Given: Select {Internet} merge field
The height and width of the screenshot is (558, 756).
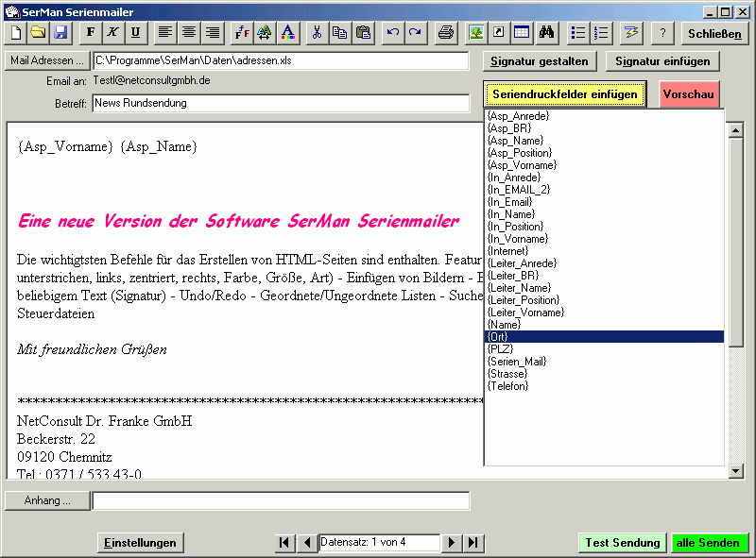Looking at the screenshot, I should click(604, 251).
